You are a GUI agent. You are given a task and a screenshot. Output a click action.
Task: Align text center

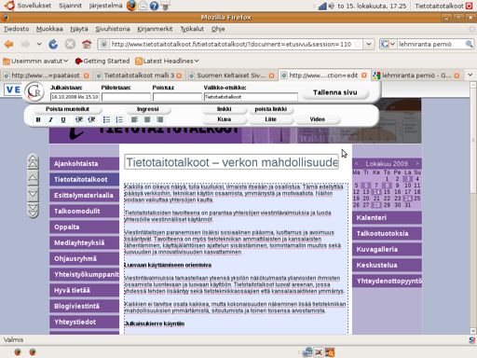pyautogui.click(x=147, y=119)
